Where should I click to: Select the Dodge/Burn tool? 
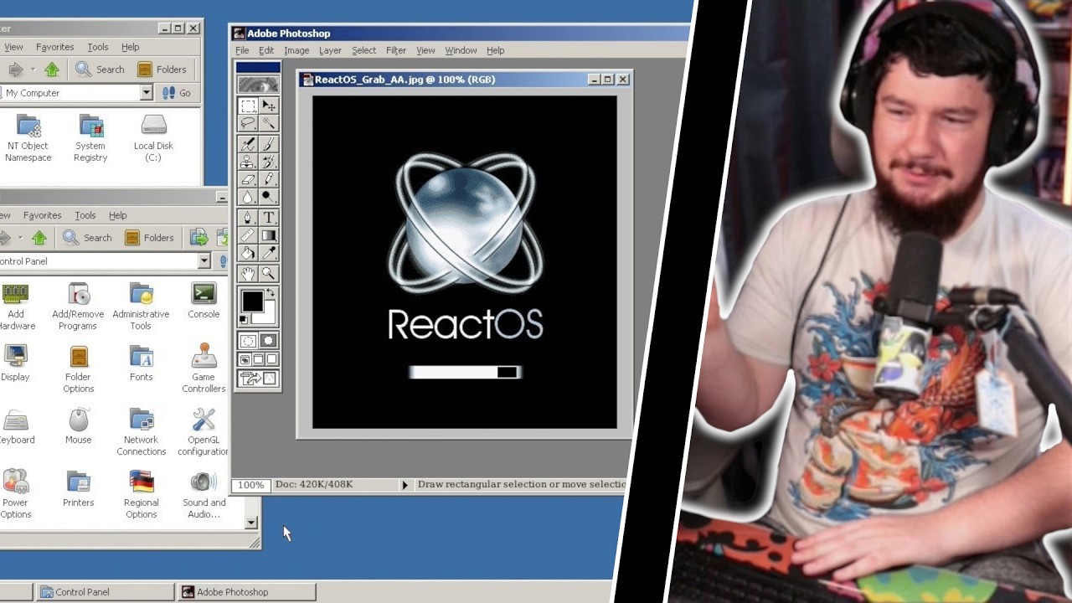click(268, 196)
